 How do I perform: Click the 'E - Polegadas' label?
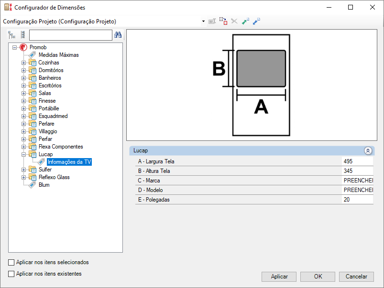[154, 200]
